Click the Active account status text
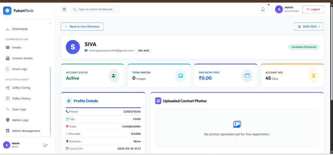333x155 pixels. (x=73, y=78)
